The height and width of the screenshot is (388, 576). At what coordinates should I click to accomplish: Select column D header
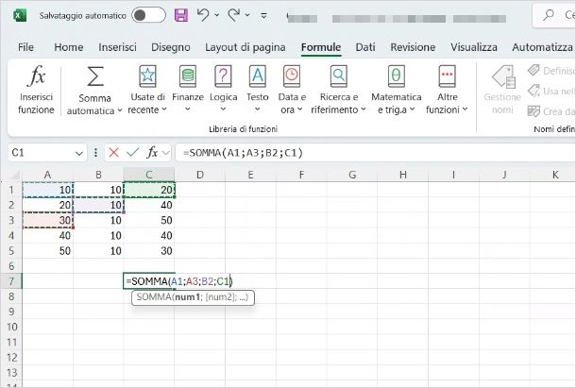tap(200, 175)
